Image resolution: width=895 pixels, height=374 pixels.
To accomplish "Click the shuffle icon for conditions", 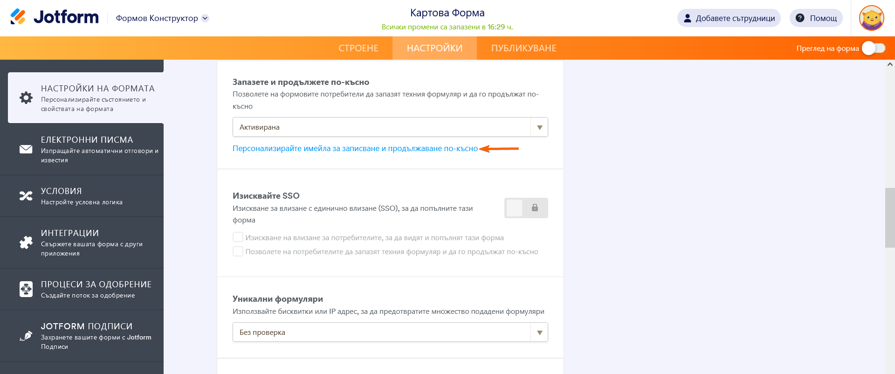I will click(x=26, y=196).
